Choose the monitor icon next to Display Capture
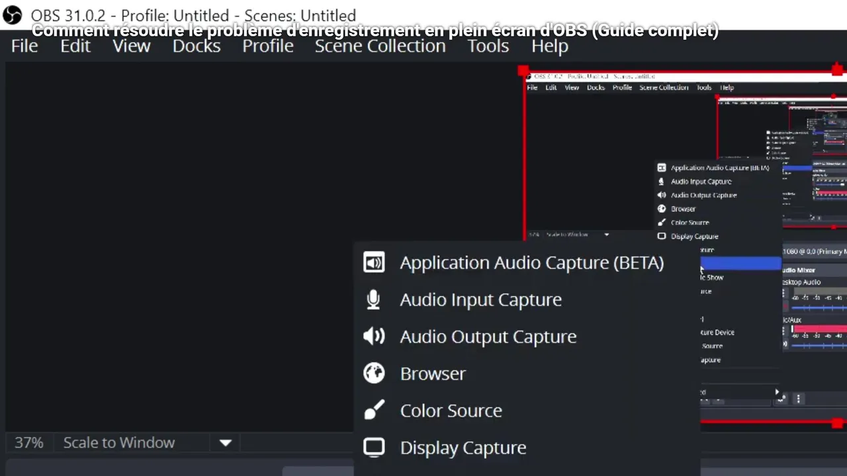Screen dimensions: 847x476 click(x=374, y=448)
